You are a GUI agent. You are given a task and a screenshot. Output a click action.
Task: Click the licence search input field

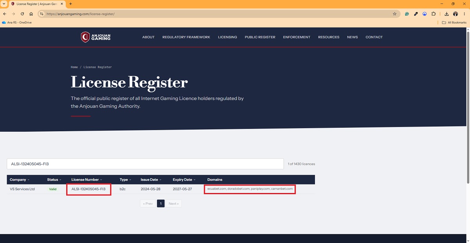(145, 164)
